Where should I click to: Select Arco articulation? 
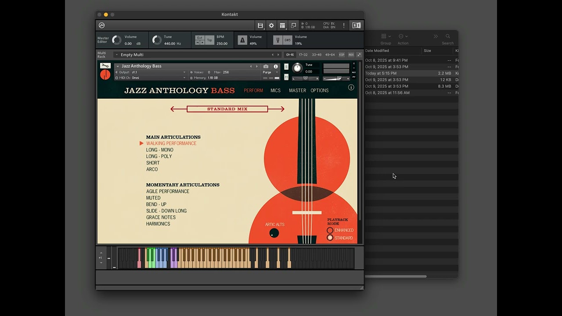[x=152, y=169]
